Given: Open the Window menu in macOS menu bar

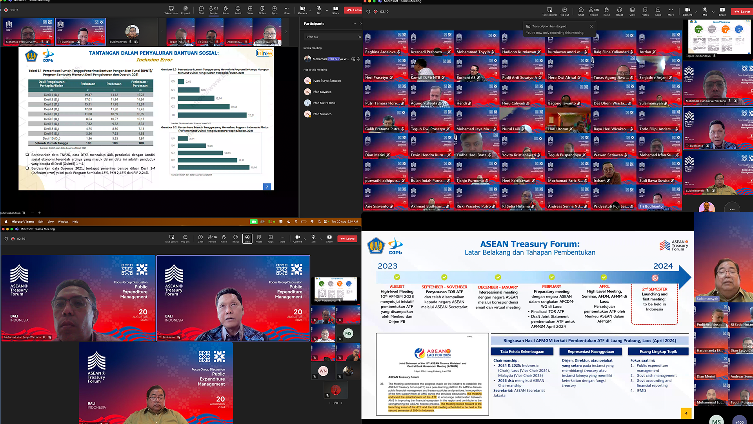Looking at the screenshot, I should coord(63,221).
